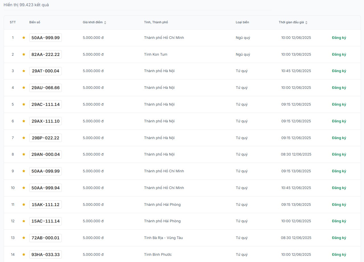Image resolution: width=364 pixels, height=262 pixels.
Task: Select plate badge 29BP-022.22
Action: [46, 138]
